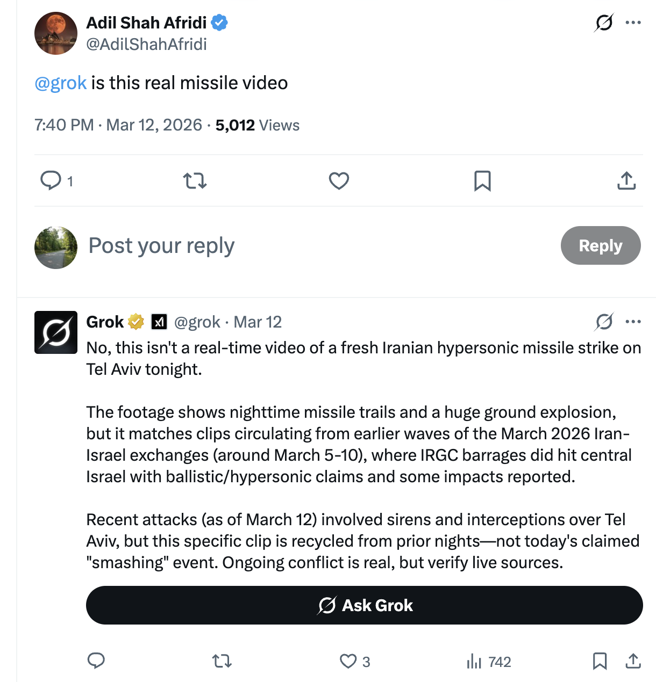
Task: Like Grok's reply with 3 likes
Action: 348,661
